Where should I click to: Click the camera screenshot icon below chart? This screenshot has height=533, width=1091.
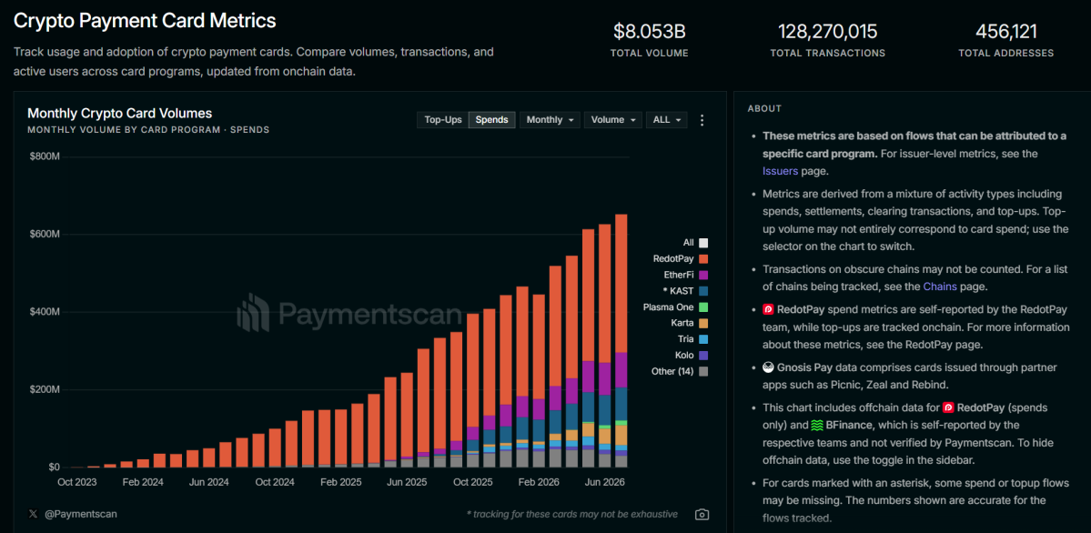[x=702, y=514]
